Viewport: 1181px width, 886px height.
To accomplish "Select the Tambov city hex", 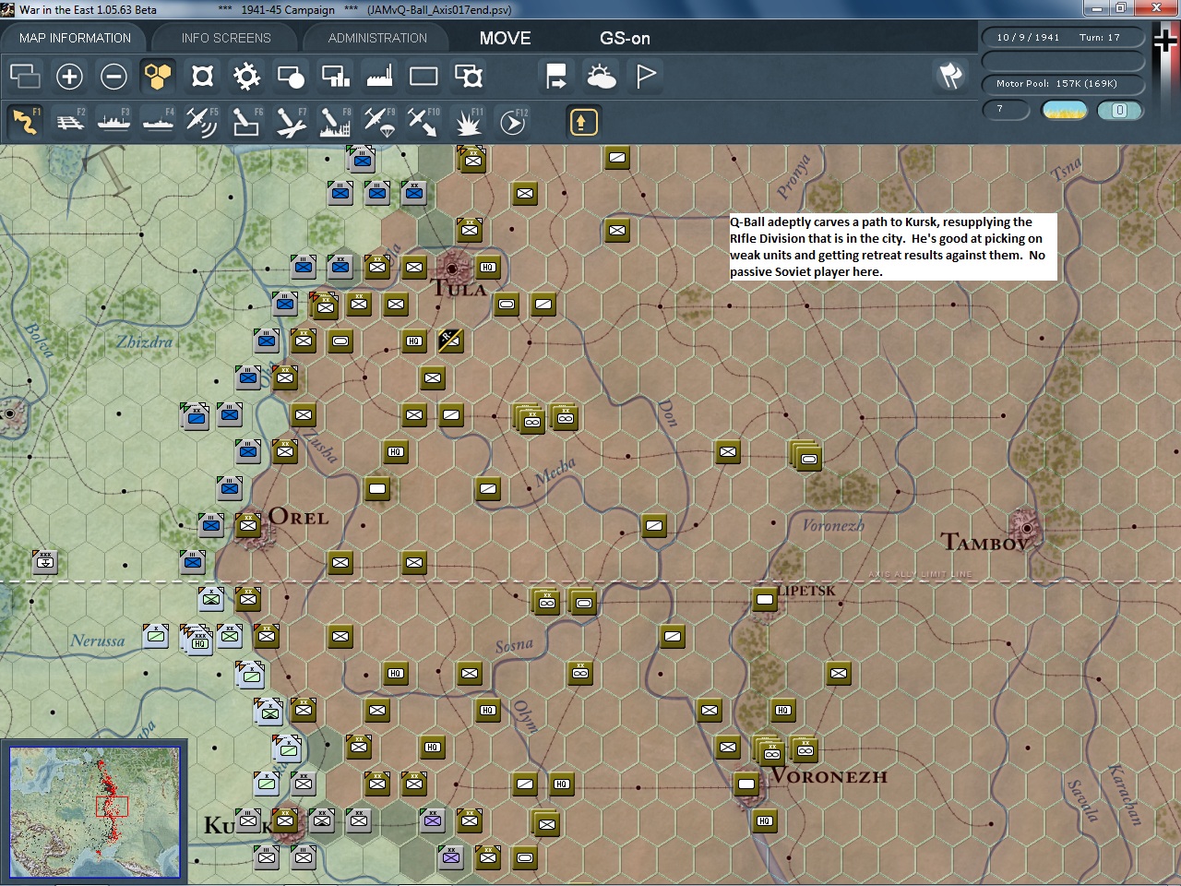I will (x=1026, y=528).
